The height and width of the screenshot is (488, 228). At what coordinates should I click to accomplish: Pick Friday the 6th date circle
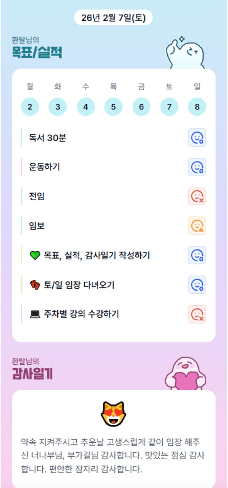click(x=141, y=107)
